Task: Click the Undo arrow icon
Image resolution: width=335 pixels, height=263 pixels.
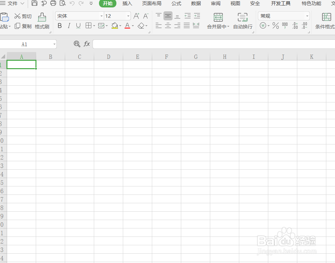Action: coord(72,3)
